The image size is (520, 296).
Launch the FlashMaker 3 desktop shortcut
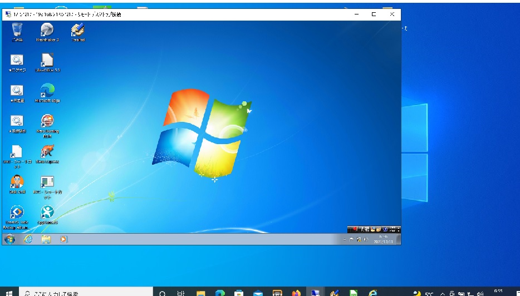coord(47,32)
